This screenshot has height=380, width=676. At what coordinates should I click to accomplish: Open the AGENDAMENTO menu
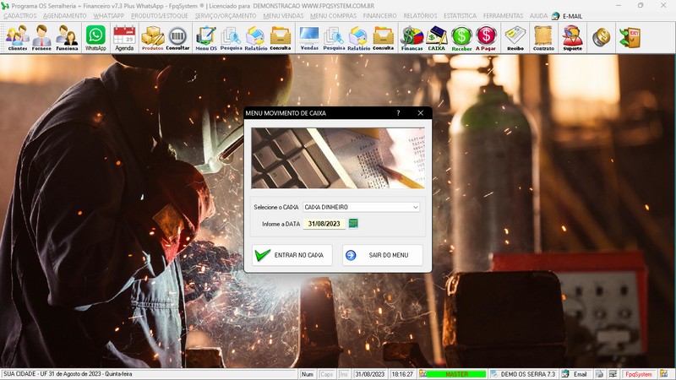tap(65, 15)
